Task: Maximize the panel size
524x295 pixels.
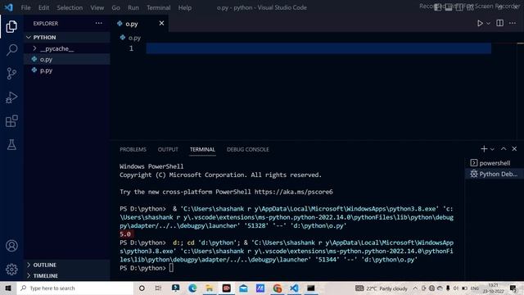Action: click(504, 149)
